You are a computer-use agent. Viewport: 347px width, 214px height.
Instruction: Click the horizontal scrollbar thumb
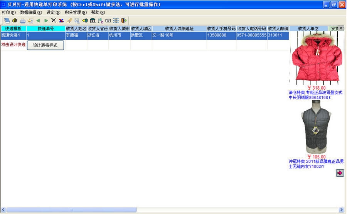[71, 210]
